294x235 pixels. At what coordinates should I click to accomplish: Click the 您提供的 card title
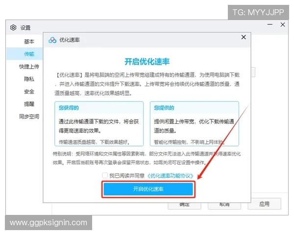164,108
